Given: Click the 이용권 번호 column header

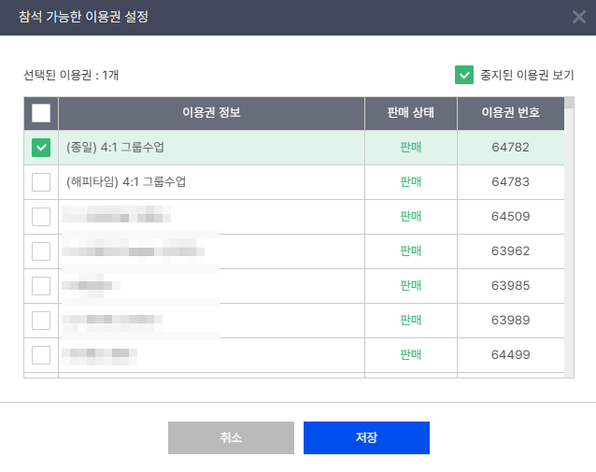Looking at the screenshot, I should [x=511, y=113].
